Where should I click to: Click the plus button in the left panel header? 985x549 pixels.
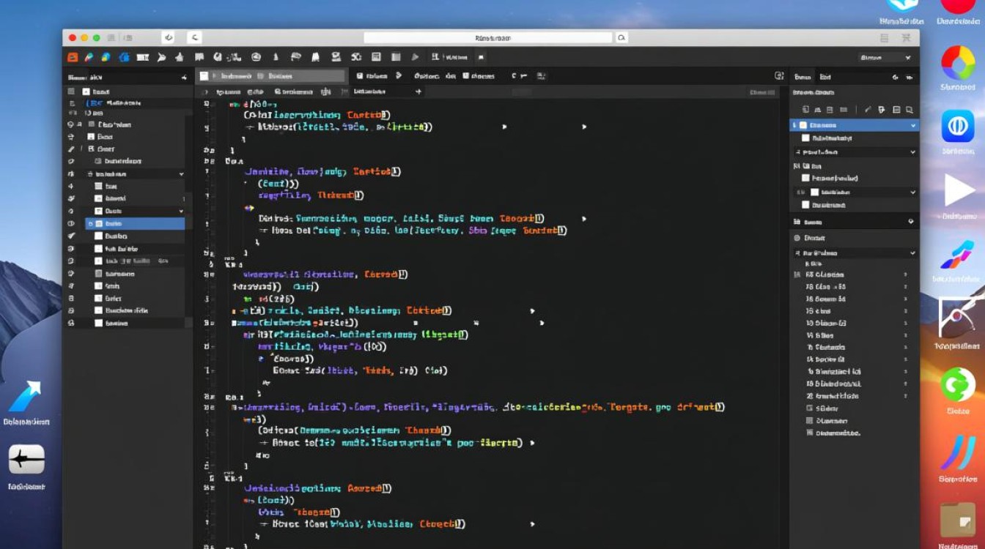tap(183, 78)
